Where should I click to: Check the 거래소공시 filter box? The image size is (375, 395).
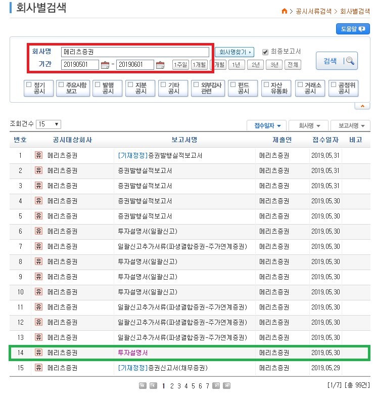click(300, 84)
